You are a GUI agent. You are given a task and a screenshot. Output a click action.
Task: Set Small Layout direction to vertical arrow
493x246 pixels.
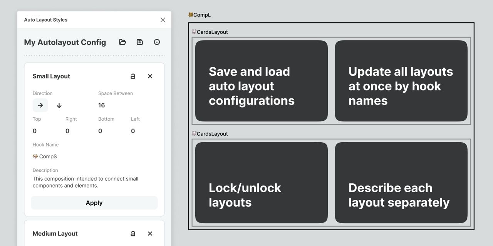(x=59, y=105)
